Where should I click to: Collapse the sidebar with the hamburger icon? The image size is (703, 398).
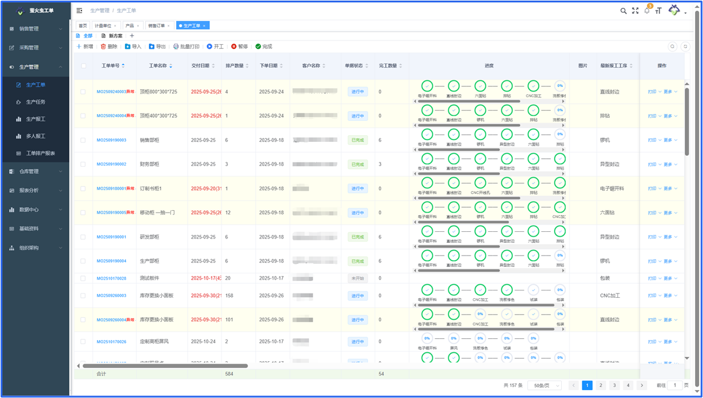(x=80, y=10)
